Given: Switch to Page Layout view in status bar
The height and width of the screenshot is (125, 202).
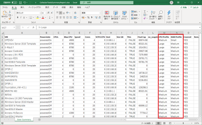Looking at the screenshot, I should point(164,123).
